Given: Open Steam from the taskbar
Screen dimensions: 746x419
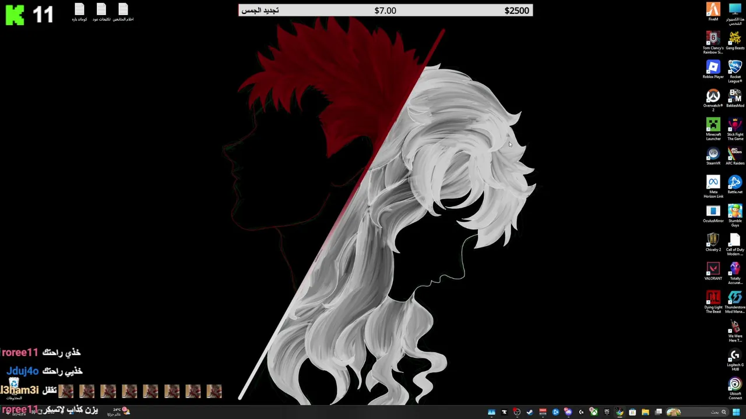Looking at the screenshot, I should coord(530,412).
